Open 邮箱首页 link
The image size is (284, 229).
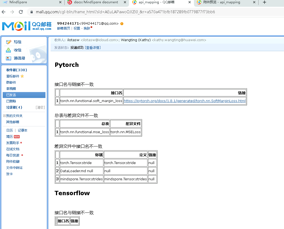pos(64,28)
